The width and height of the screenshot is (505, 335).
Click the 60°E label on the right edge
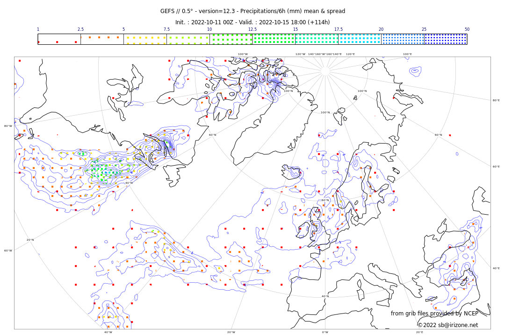point(496,167)
